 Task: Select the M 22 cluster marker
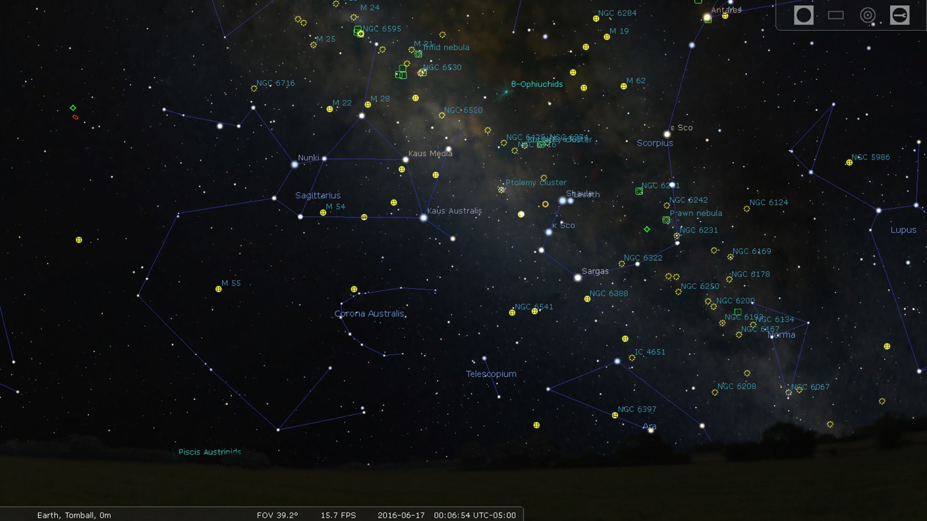pos(330,109)
